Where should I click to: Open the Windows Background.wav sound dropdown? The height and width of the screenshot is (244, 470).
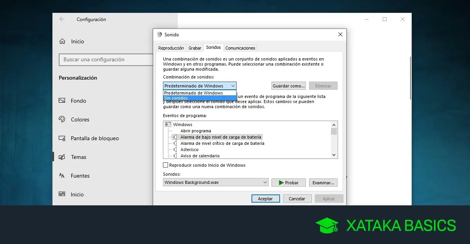point(216,182)
